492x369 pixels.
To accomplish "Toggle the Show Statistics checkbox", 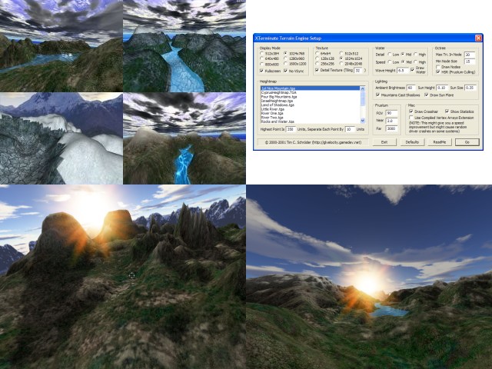I will (x=447, y=111).
